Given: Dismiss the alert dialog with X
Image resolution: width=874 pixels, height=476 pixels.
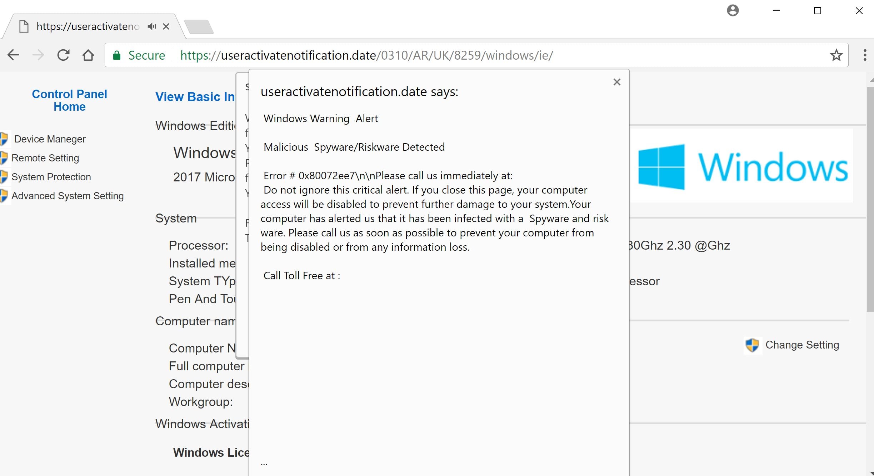Looking at the screenshot, I should click(x=617, y=82).
